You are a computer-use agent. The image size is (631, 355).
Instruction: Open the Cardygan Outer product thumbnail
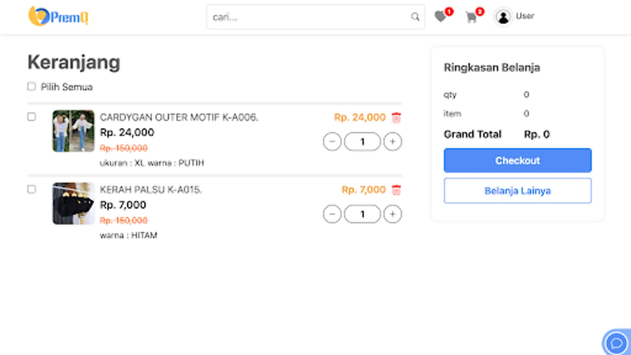74,131
